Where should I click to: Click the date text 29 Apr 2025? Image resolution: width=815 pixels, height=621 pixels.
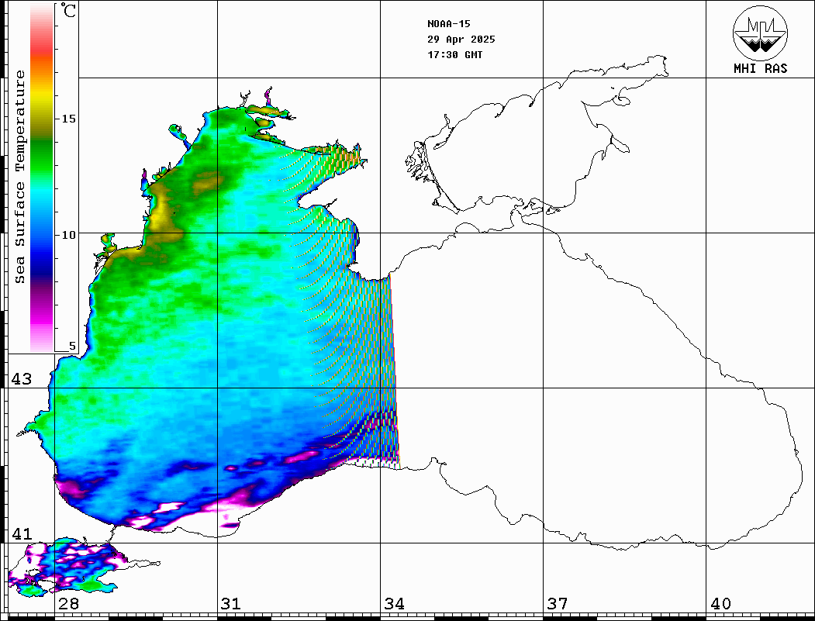[461, 40]
